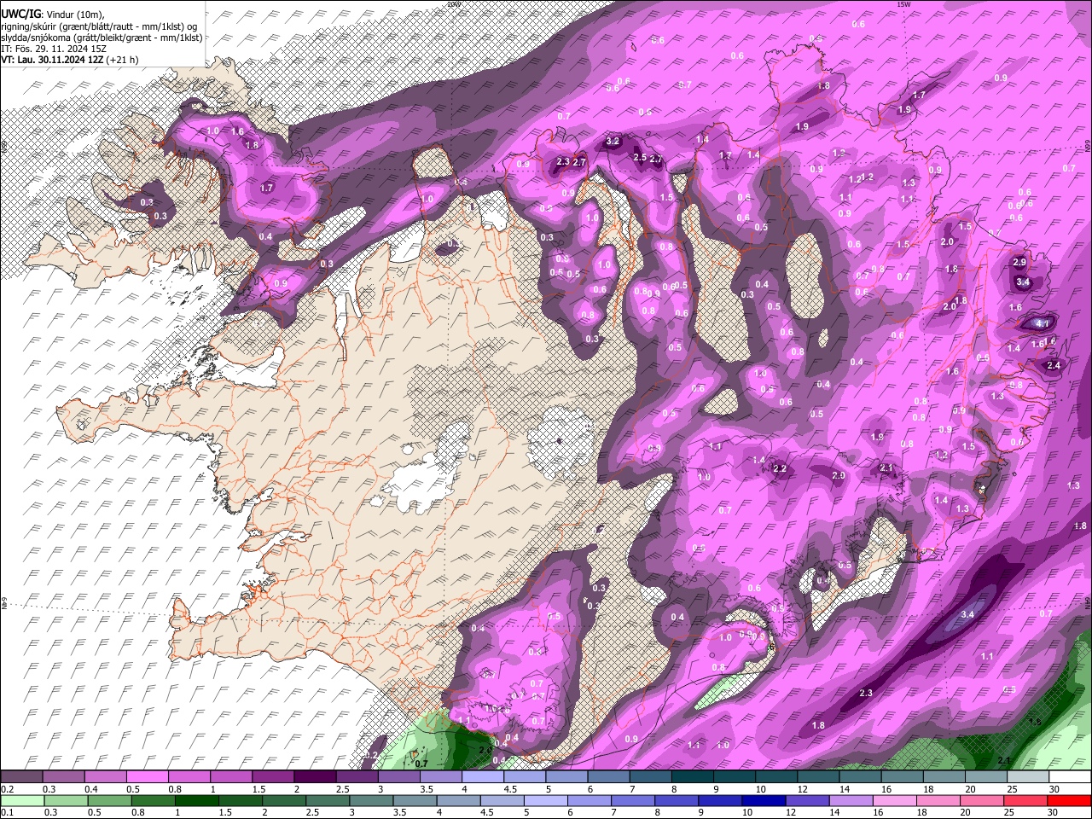
Task: Click the '4.5' label in the top legend row
Action: click(x=510, y=789)
